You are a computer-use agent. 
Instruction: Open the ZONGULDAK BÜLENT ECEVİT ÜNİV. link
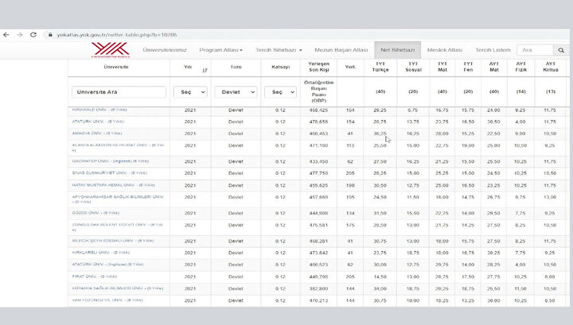point(118,227)
